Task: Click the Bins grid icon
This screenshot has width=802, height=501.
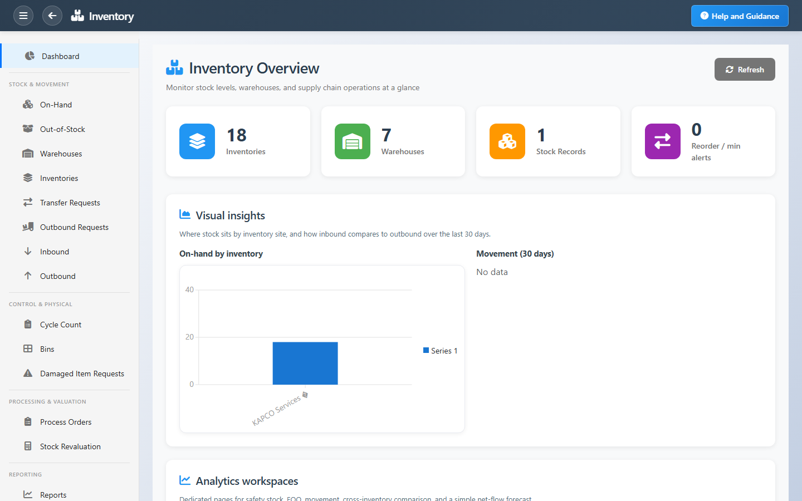Action: (28, 348)
